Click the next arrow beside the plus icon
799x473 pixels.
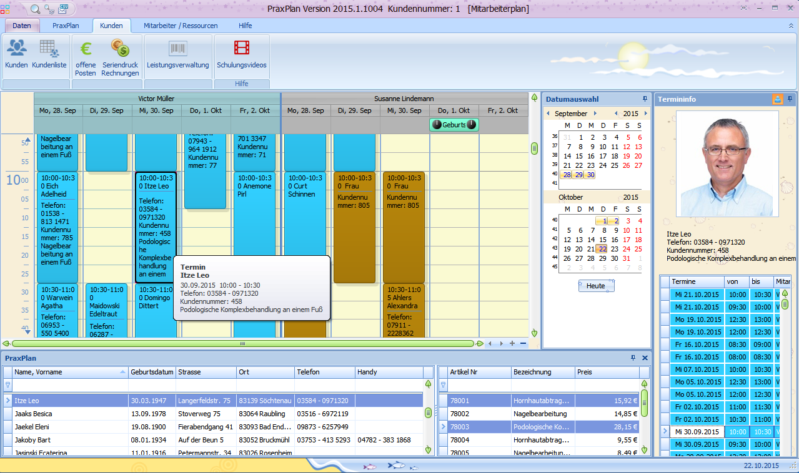(x=500, y=343)
